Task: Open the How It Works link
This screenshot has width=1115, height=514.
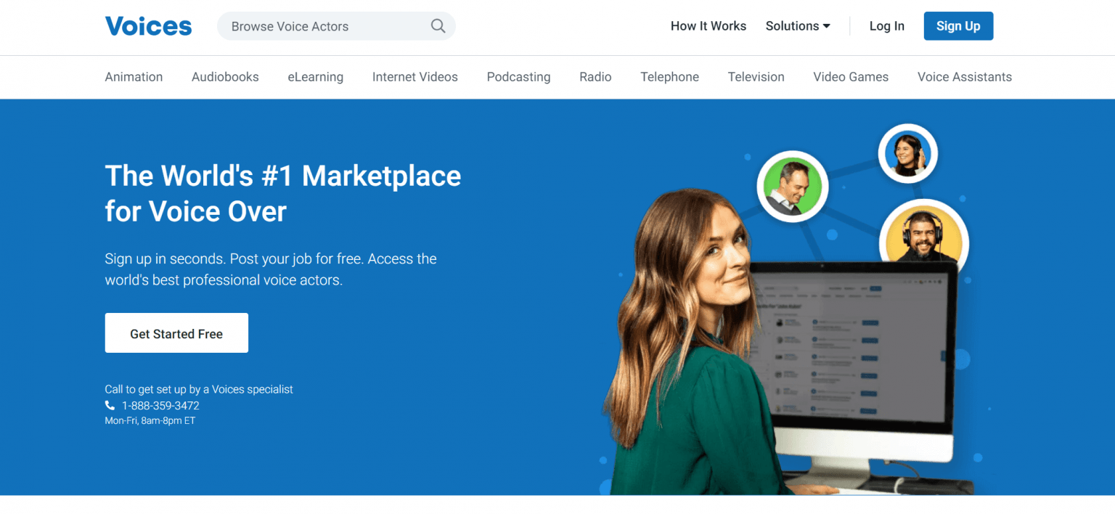Action: [x=708, y=26]
